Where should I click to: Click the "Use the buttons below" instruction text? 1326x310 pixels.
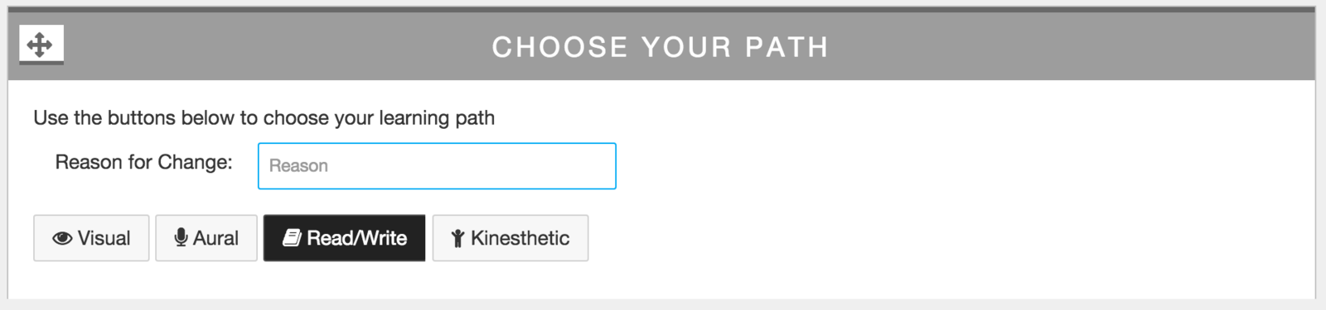[264, 118]
